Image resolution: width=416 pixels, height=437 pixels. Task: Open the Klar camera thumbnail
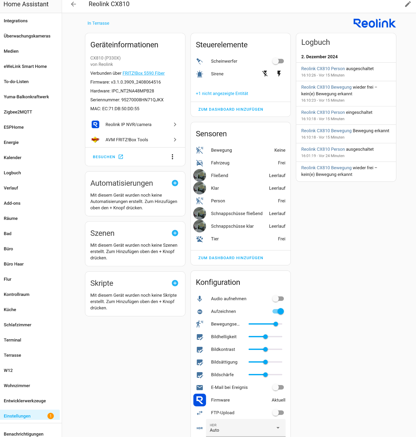tap(200, 188)
